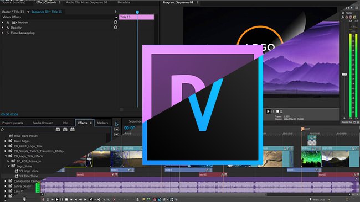The height and width of the screenshot is (202, 360).
Task: Select the green aurora clip thumbnail
Action: (311, 158)
